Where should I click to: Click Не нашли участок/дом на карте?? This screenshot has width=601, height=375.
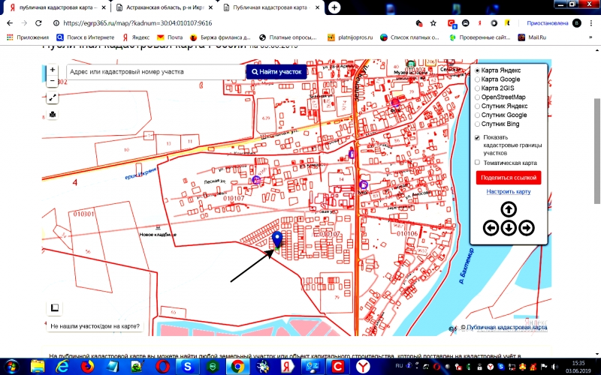coord(95,326)
